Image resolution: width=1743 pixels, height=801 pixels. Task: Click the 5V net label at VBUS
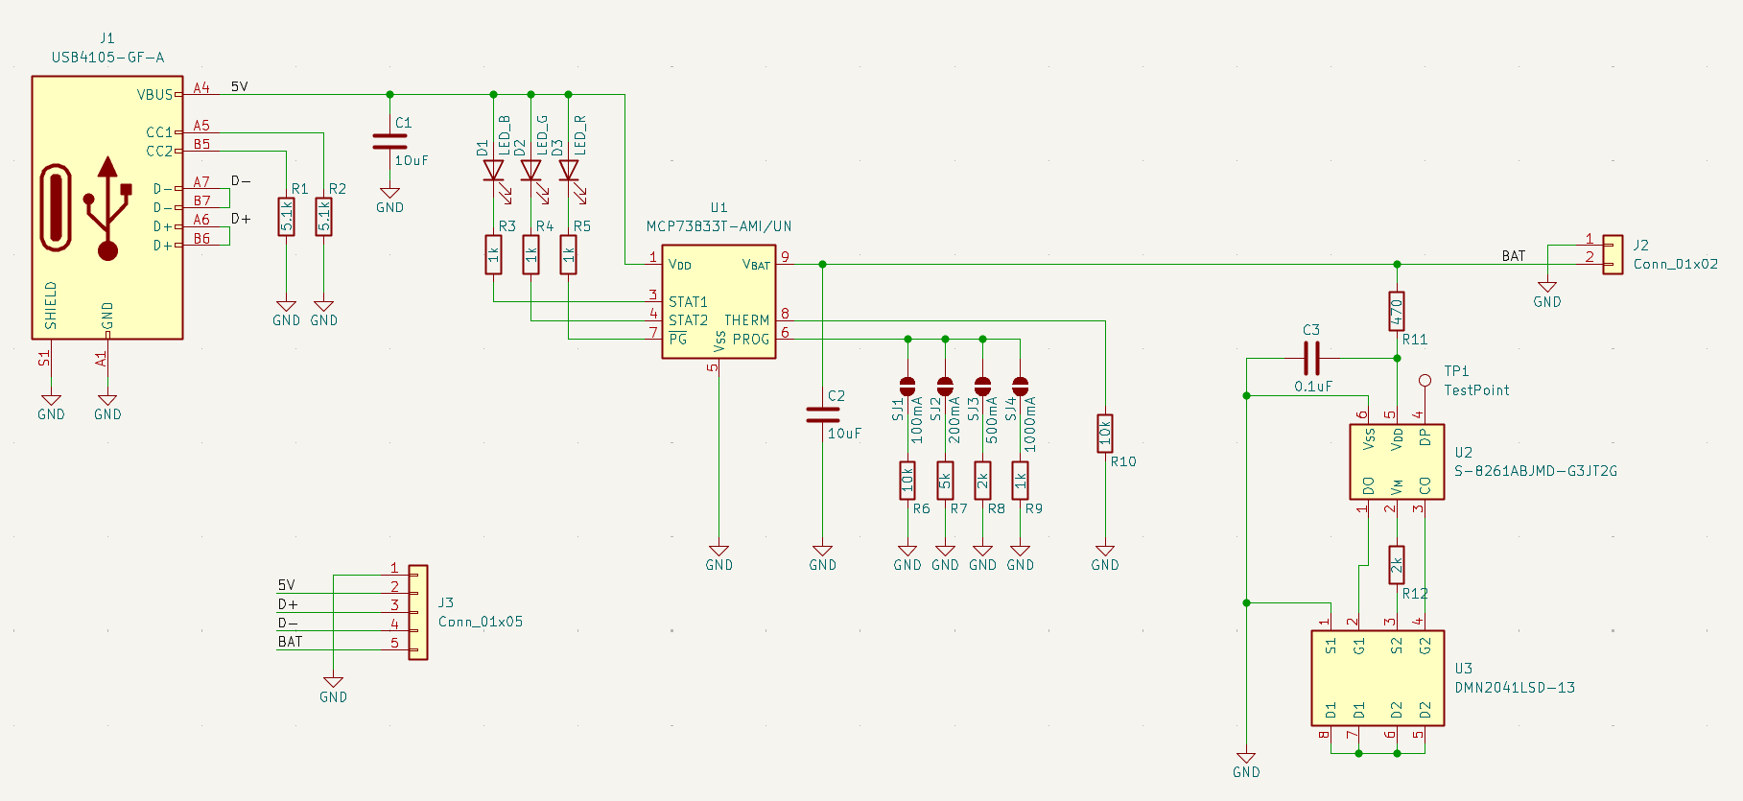[239, 87]
